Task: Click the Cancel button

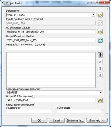Action: coord(57,120)
